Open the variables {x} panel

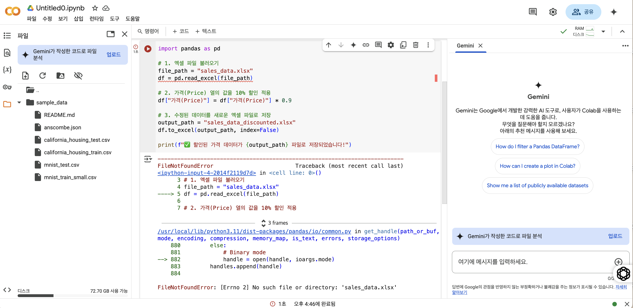coord(7,70)
